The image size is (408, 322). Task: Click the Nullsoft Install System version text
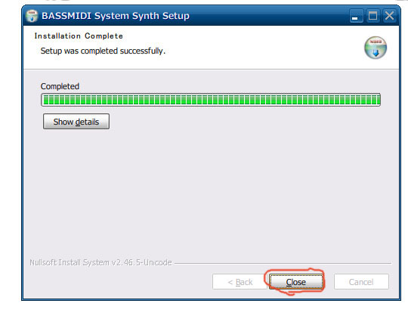point(100,262)
